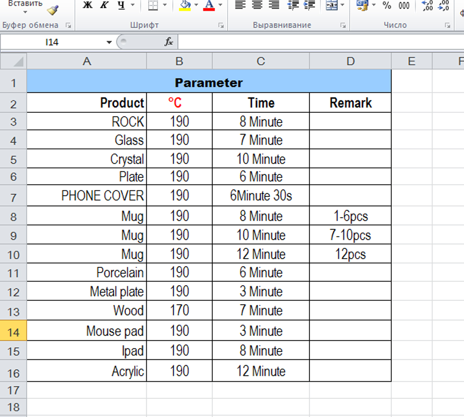Select the 1-6pcs remark cell
The width and height of the screenshot is (464, 417).
point(350,216)
